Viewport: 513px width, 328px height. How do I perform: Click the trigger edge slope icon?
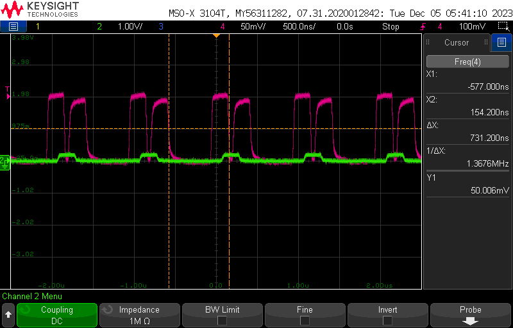click(423, 26)
